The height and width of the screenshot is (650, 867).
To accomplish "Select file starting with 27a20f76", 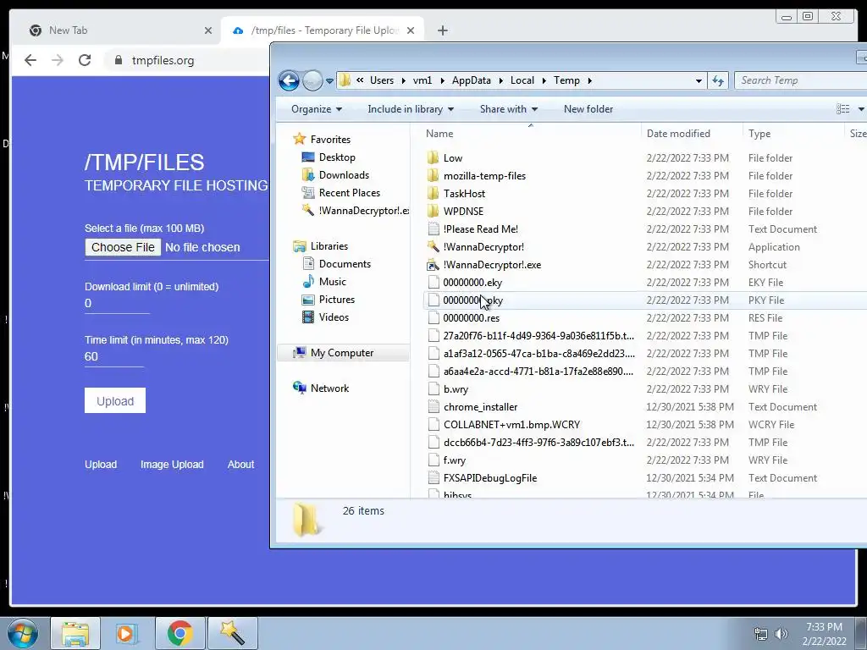I will [x=538, y=335].
